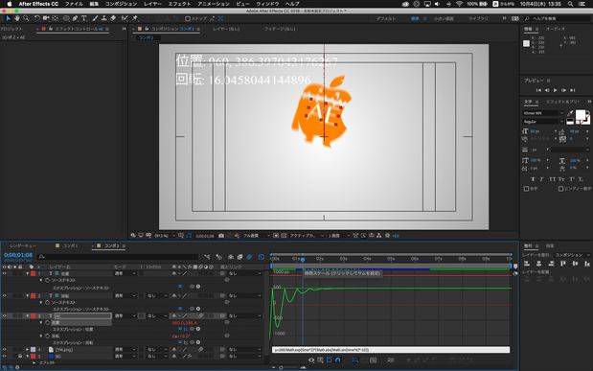Screen dimensions: 593x371
Task: Click the white fill color swatch in Character panel
Action: [581, 115]
